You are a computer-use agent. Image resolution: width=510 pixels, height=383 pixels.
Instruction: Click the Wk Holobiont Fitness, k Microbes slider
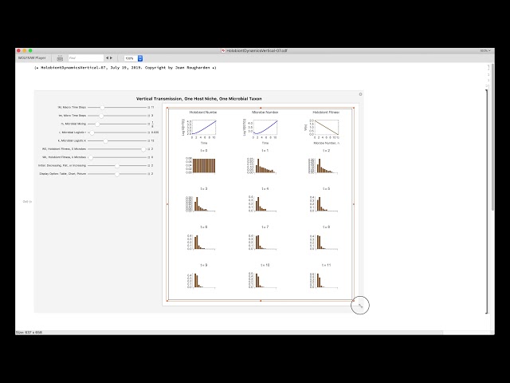point(117,157)
